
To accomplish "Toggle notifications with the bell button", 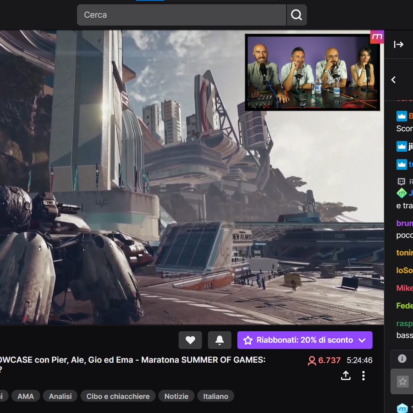I will tap(220, 340).
